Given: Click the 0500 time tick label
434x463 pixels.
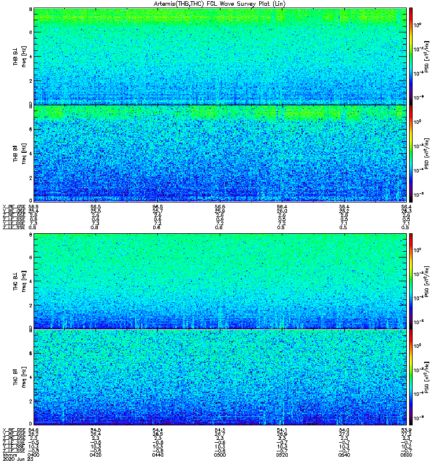Looking at the screenshot, I should (219, 455).
